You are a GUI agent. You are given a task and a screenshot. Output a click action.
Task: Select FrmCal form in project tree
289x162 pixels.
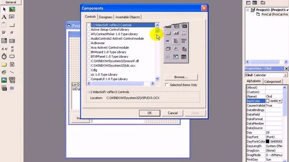click(273, 14)
